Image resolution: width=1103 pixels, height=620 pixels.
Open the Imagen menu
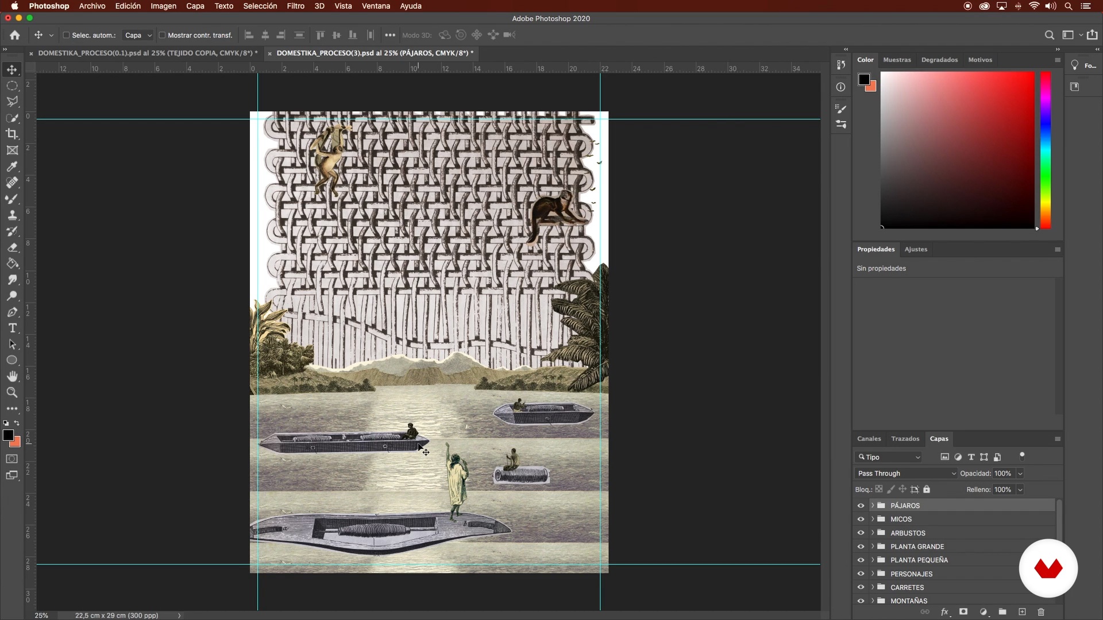(163, 6)
